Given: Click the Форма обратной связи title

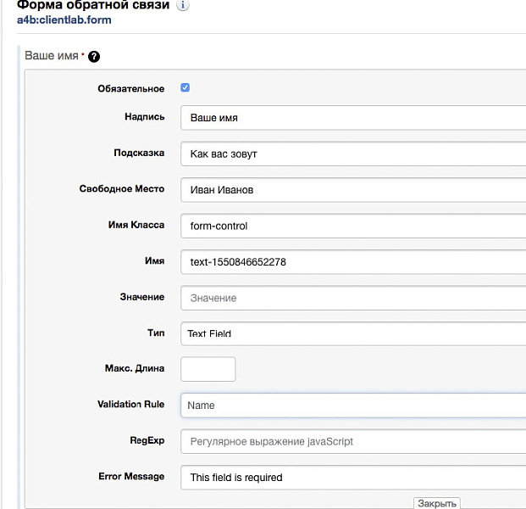Looking at the screenshot, I should [x=93, y=5].
